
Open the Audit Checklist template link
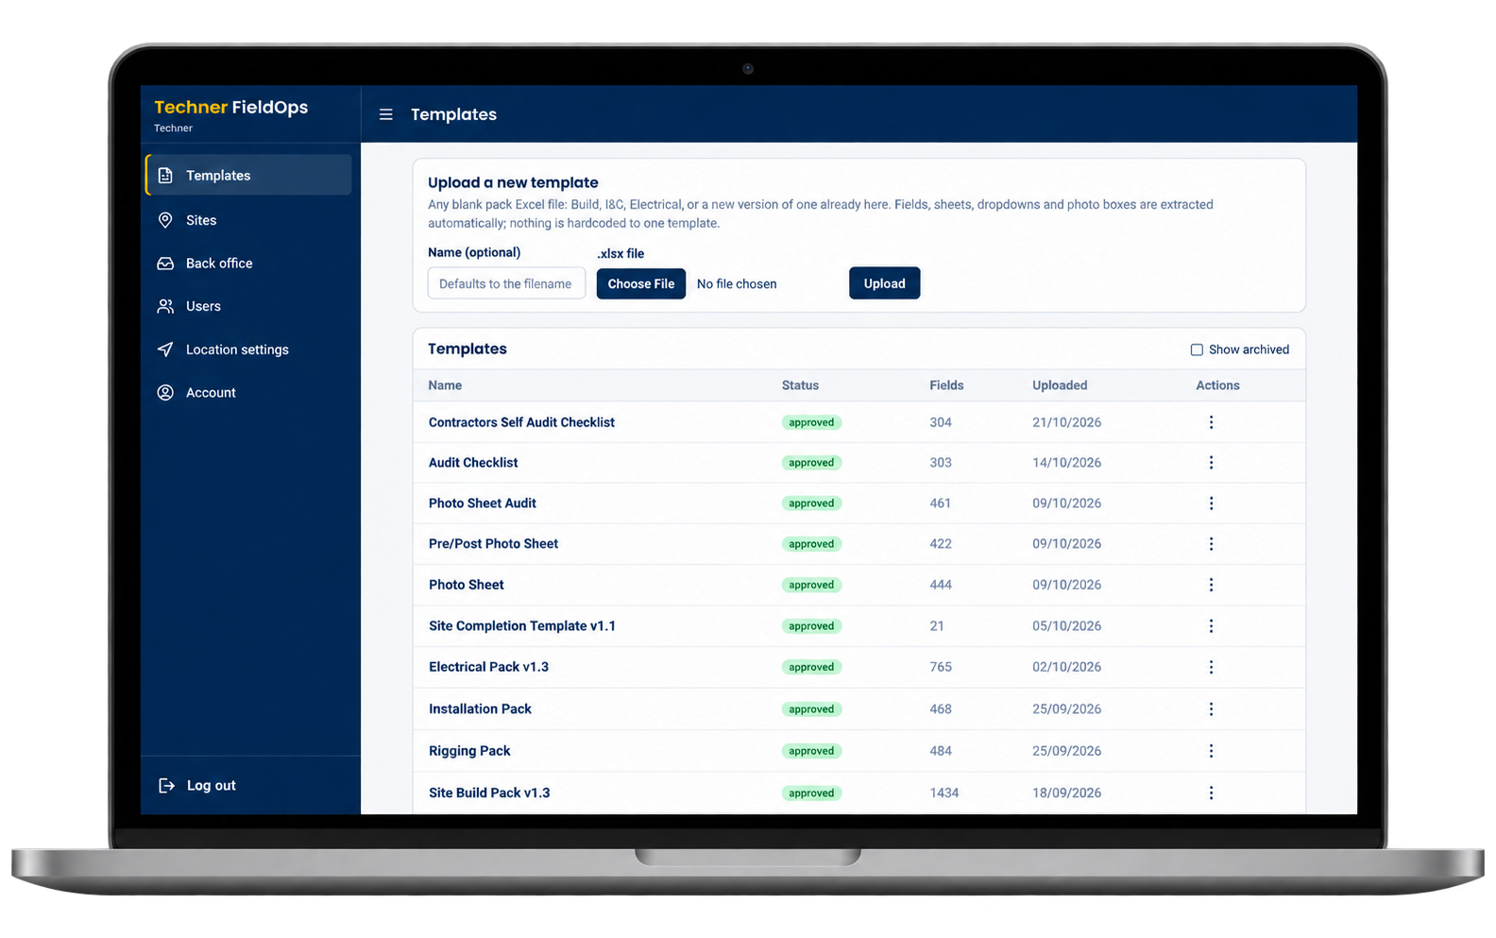point(473,463)
